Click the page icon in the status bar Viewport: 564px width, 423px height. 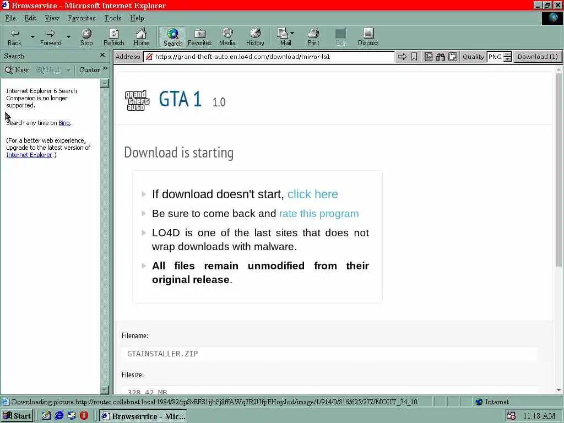[5, 402]
